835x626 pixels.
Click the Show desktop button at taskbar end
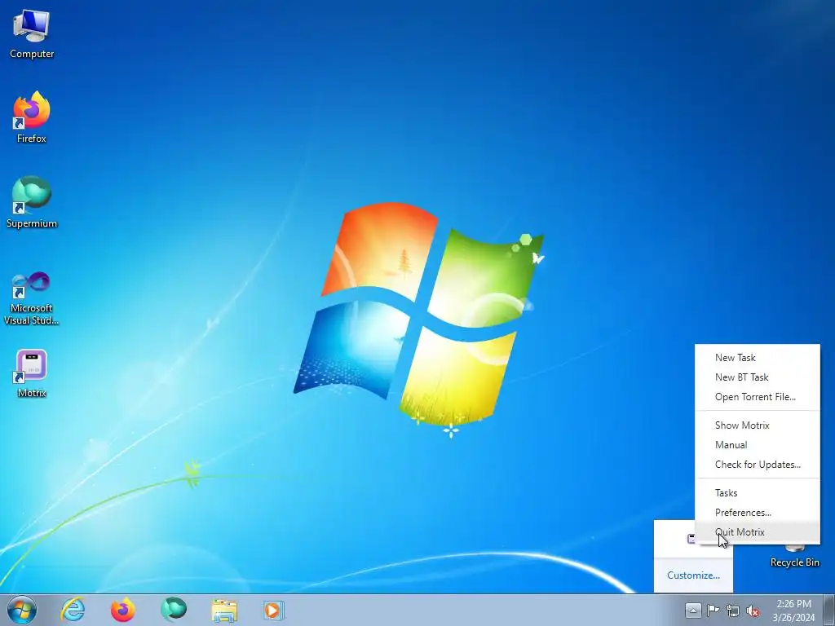click(829, 610)
